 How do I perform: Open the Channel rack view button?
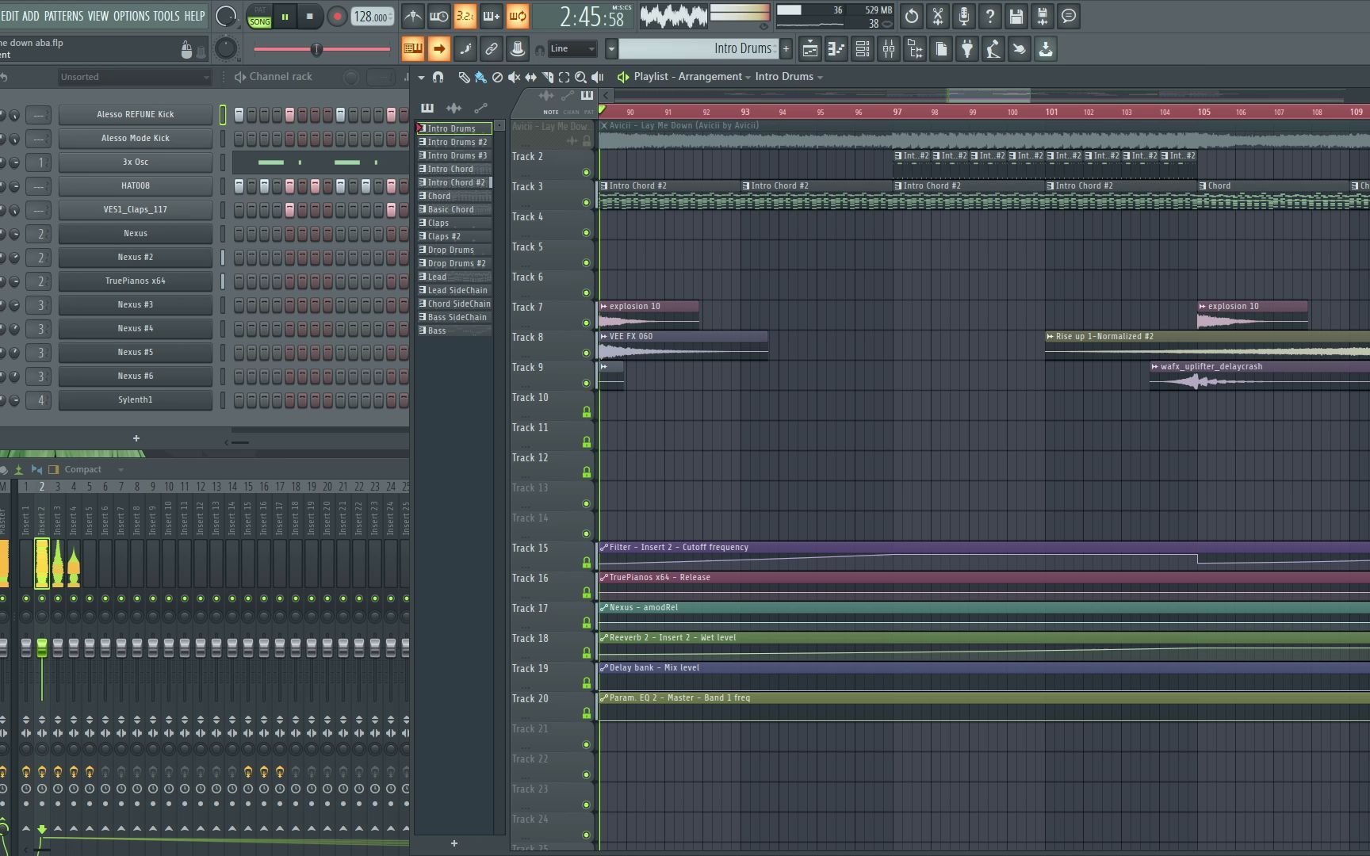pos(863,49)
